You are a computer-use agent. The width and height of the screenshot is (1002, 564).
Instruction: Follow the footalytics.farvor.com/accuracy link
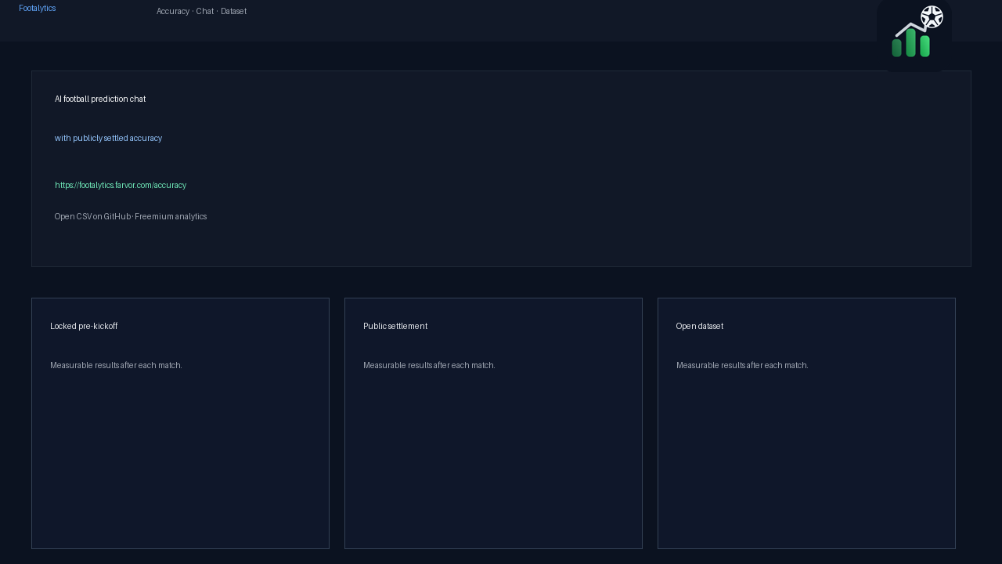tap(121, 185)
